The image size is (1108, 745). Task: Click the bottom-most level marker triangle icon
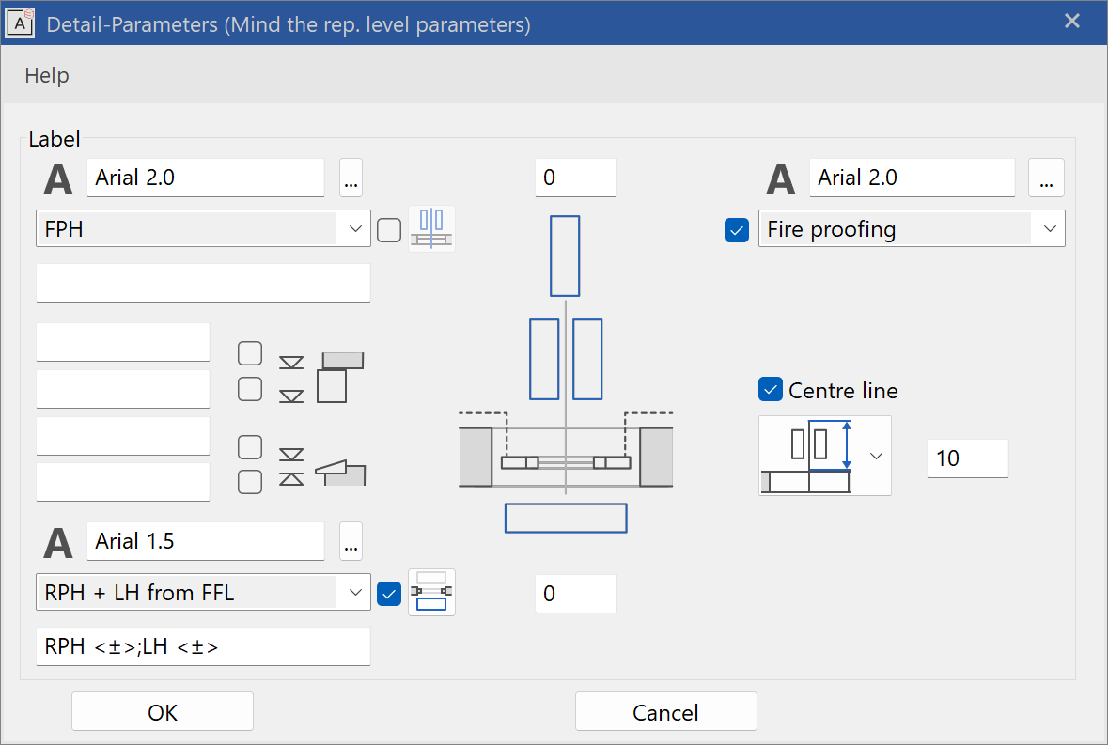(291, 479)
